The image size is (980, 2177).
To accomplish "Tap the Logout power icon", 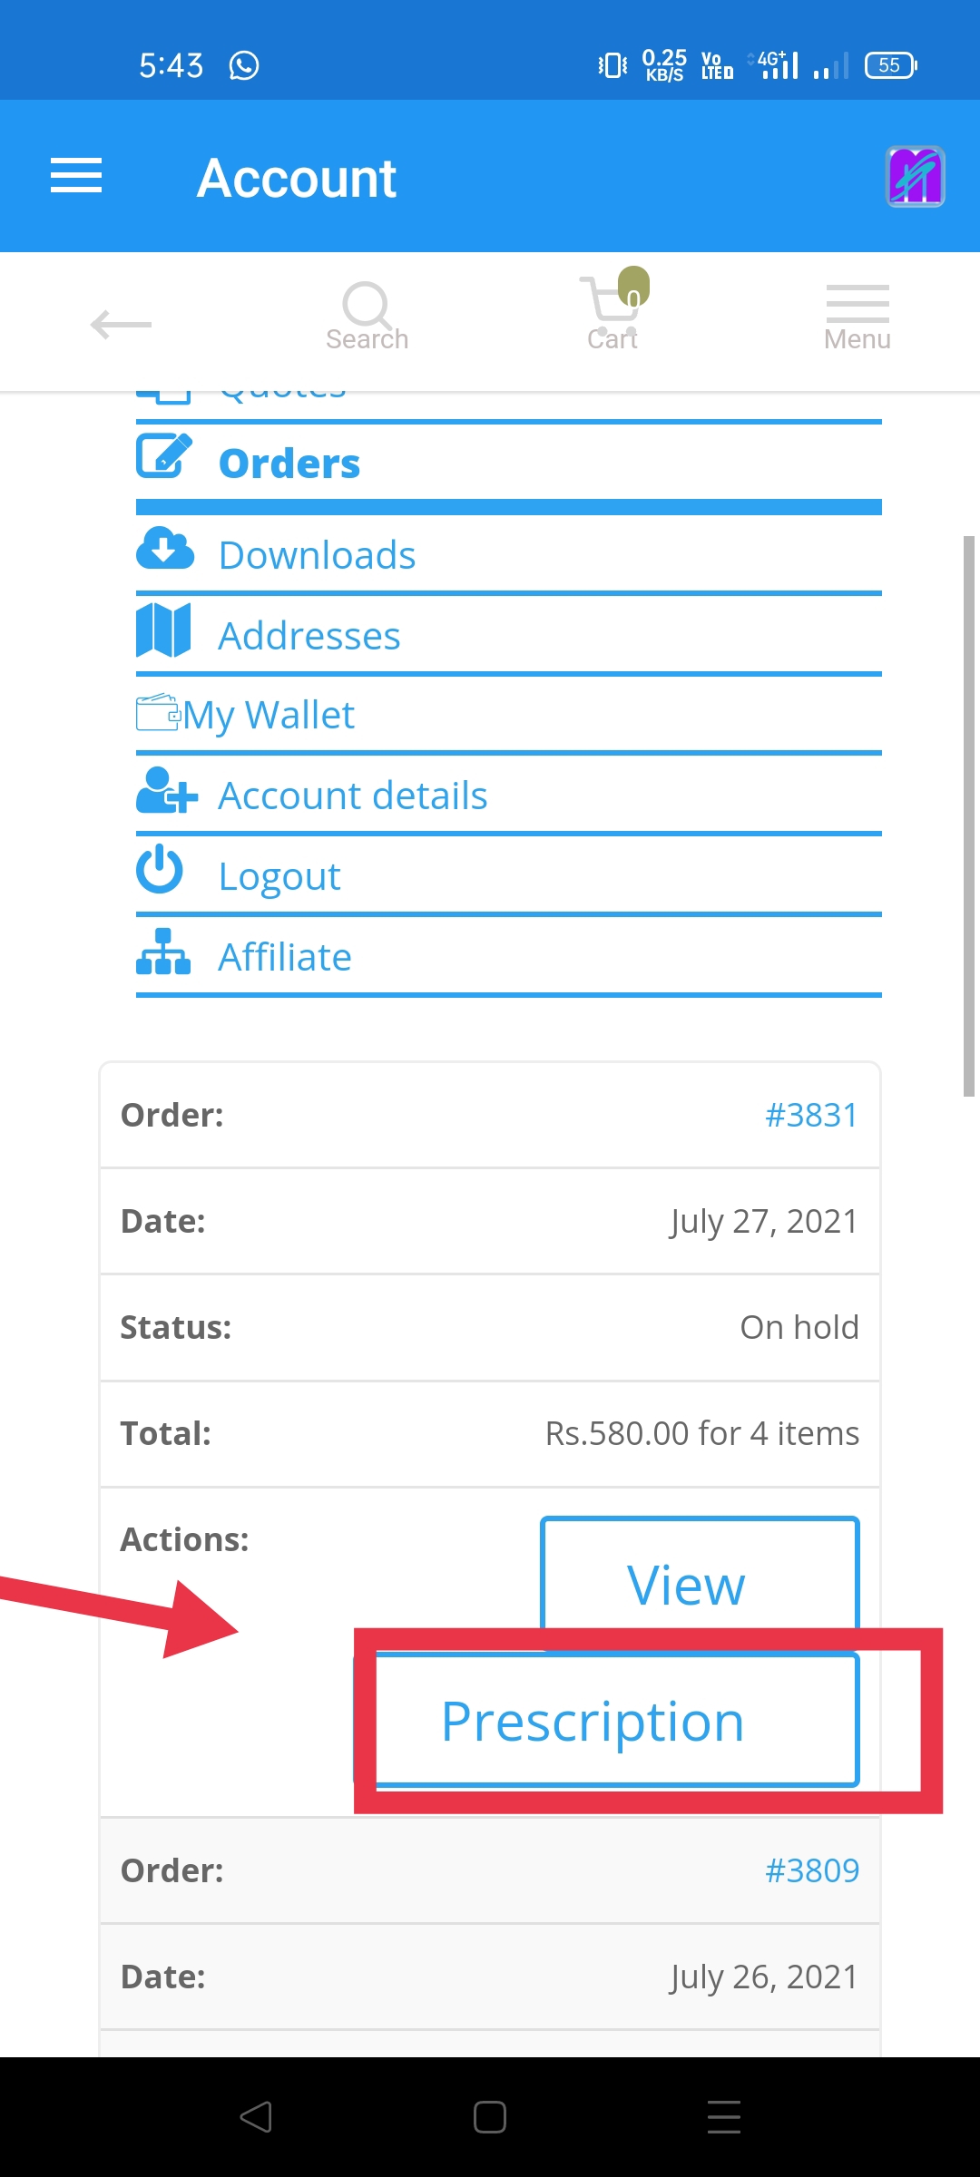I will 160,869.
